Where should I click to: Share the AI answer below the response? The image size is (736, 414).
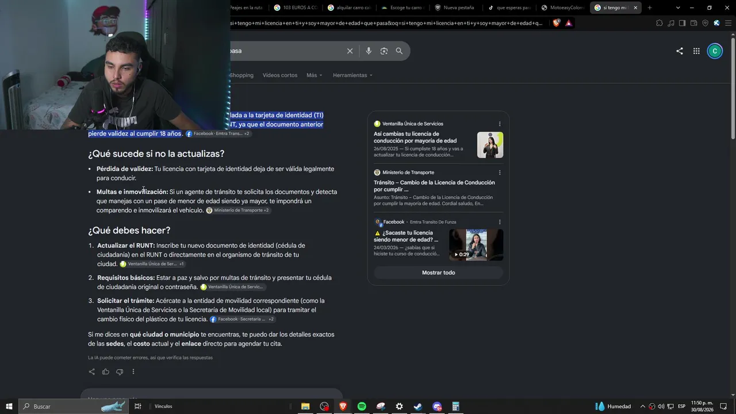coord(91,371)
